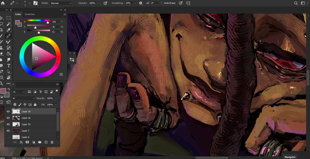Click the brush angle input field

tap(154, 3)
